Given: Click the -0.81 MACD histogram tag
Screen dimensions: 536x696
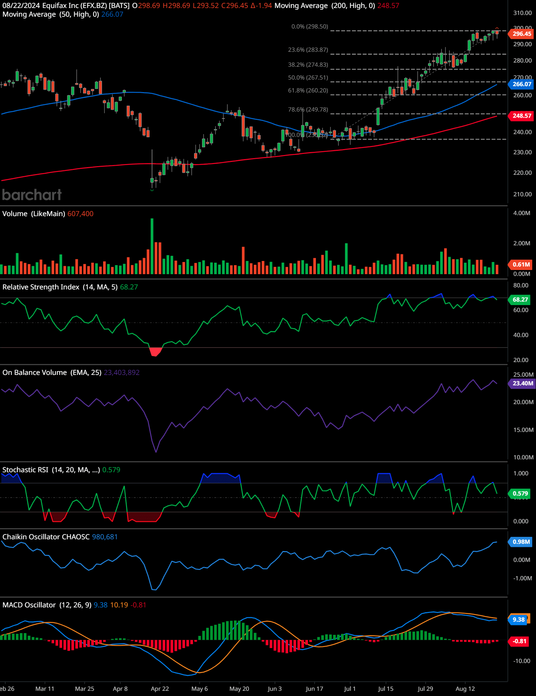Looking at the screenshot, I should (x=519, y=641).
